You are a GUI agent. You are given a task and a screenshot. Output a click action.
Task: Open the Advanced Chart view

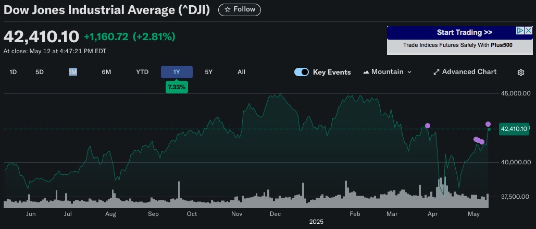click(x=465, y=72)
